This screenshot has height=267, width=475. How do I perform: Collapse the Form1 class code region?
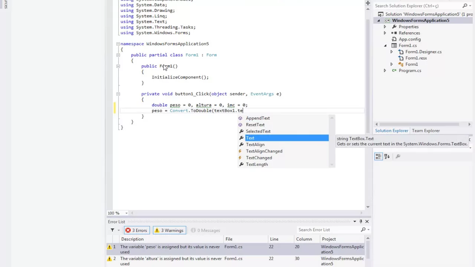coord(118,55)
